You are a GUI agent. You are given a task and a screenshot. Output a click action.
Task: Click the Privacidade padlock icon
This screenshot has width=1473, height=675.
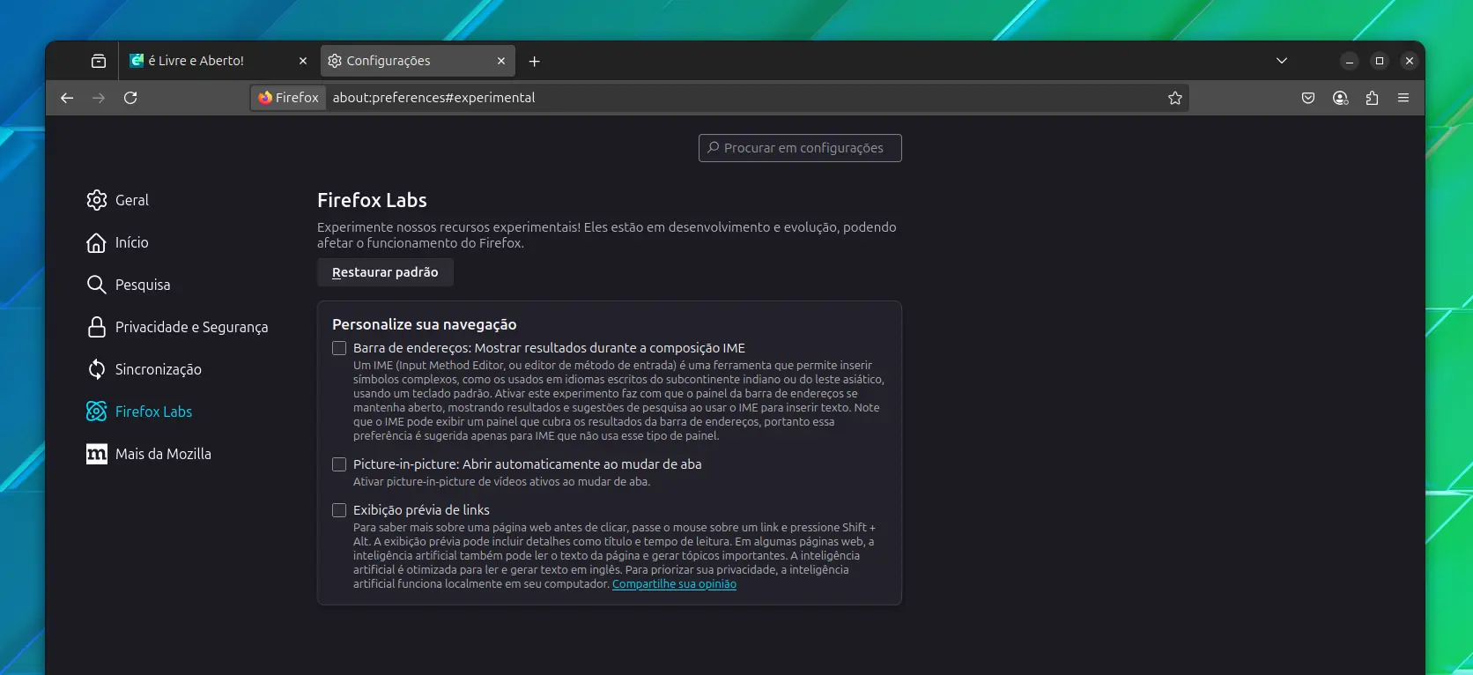[x=97, y=327]
